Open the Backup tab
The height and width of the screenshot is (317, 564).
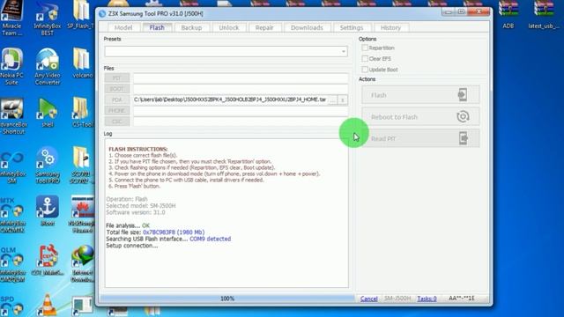pyautogui.click(x=191, y=27)
